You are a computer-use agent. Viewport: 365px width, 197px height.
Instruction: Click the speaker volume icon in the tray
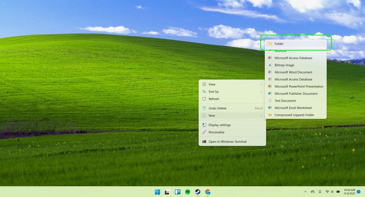332,192
